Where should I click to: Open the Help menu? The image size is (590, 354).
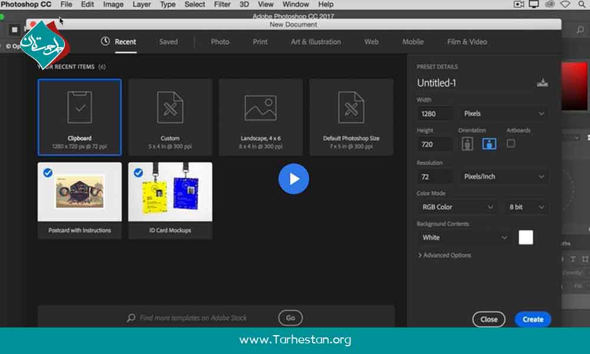click(326, 5)
